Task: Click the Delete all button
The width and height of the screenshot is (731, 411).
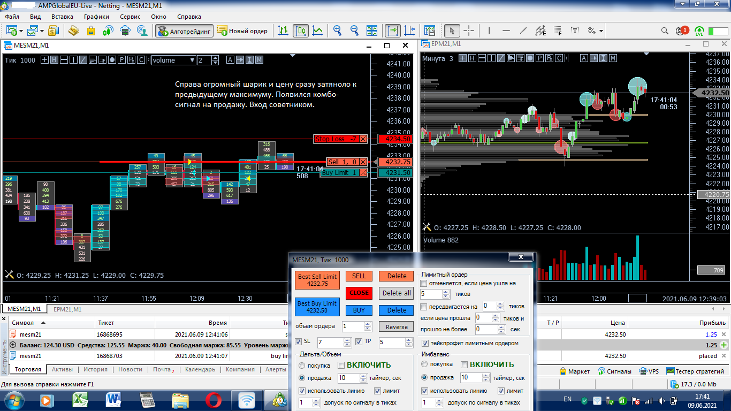Action: (x=397, y=293)
